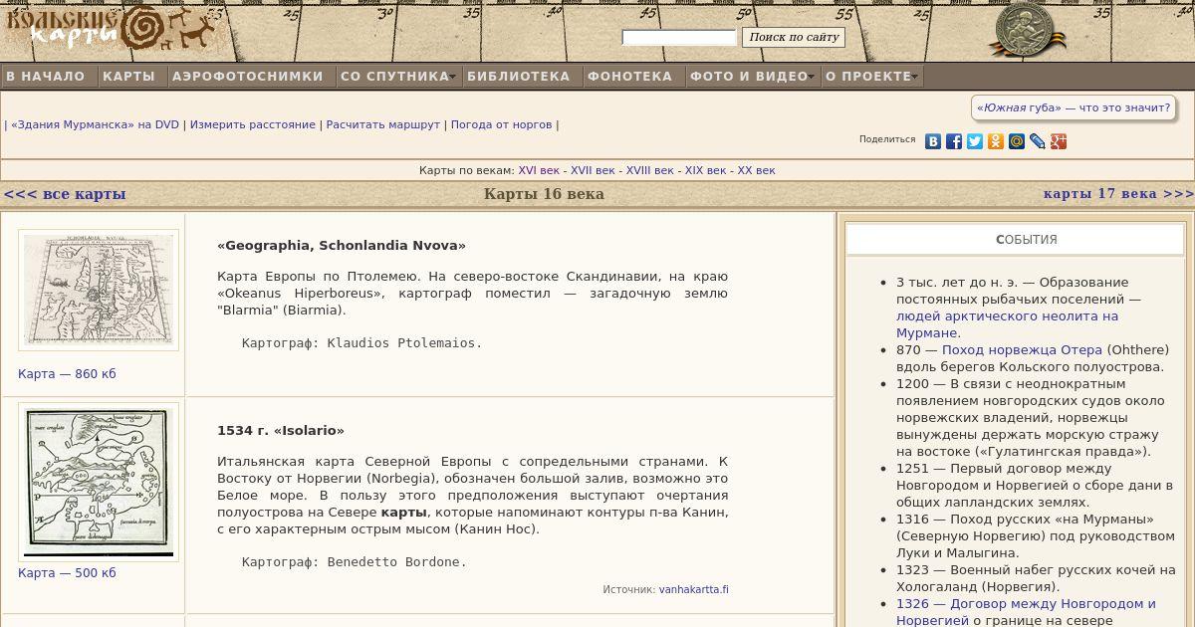Open 1326 — Договор между Новгородом link
Viewport: 1195px width, 627px height.
1026,612
